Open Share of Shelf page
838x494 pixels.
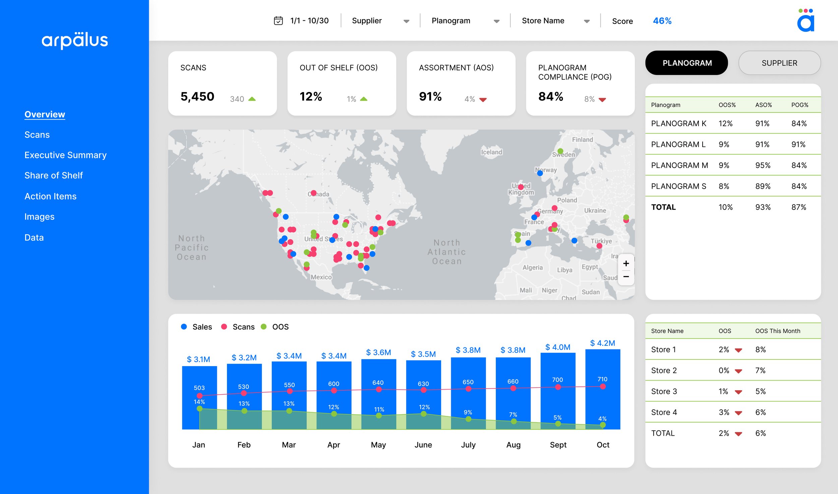tap(53, 175)
